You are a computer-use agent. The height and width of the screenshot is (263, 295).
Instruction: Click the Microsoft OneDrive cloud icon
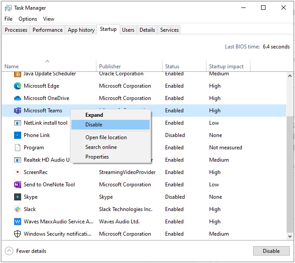18,98
